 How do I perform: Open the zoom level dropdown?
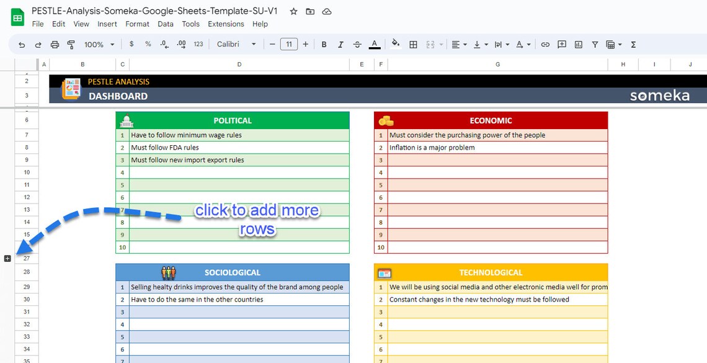tap(98, 44)
